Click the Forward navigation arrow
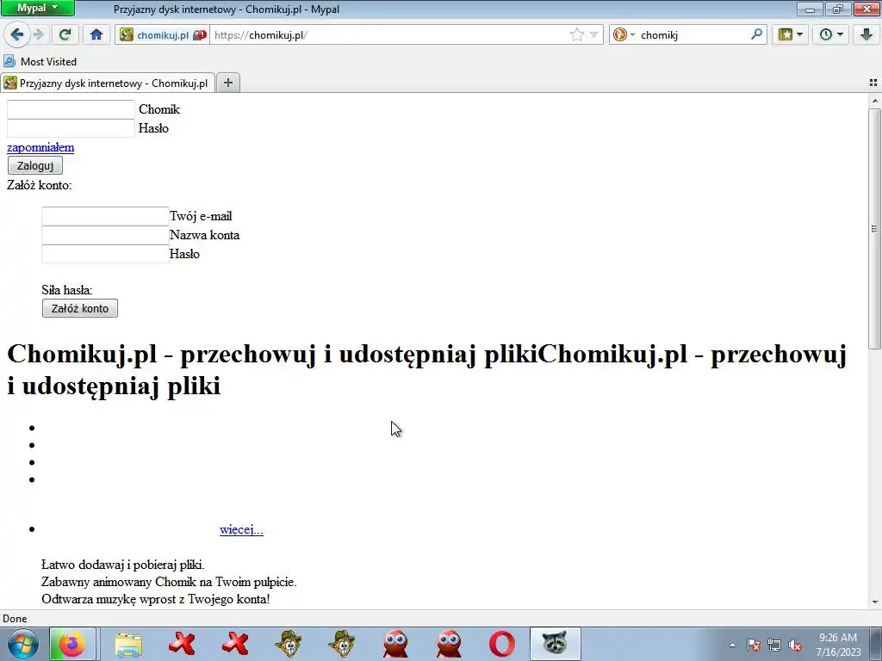 tap(39, 34)
